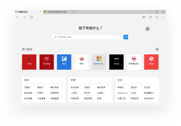This screenshot has width=181, height=126.
Task: Click the 新闻 category heading
Action: click(x=73, y=80)
